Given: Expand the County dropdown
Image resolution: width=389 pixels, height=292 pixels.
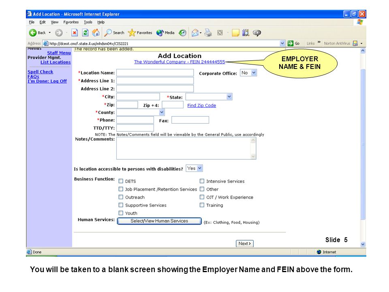Looking at the screenshot, I should (141, 112).
